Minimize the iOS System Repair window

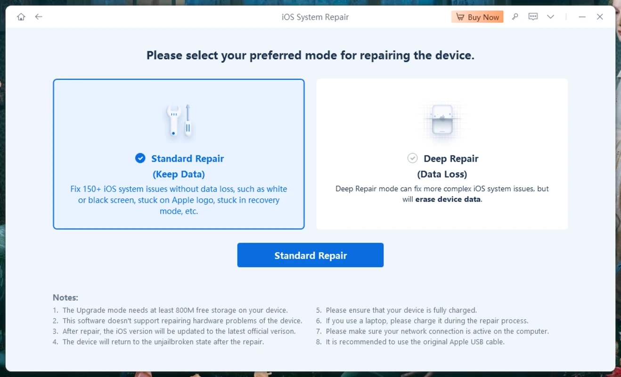click(x=582, y=17)
